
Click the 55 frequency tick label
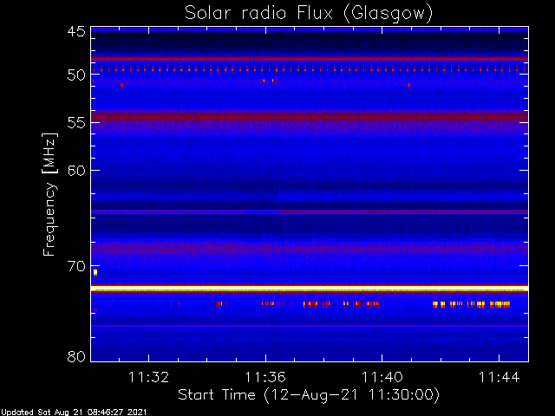tap(76, 123)
